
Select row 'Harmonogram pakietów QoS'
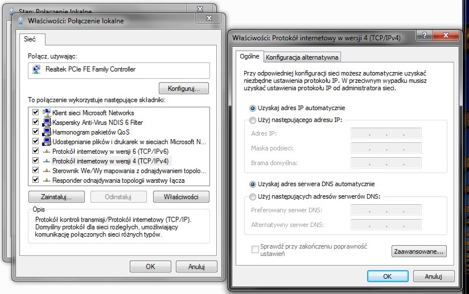pos(119,132)
